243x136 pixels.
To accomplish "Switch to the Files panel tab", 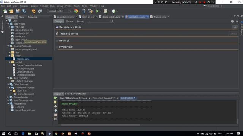I will pos(21,17).
